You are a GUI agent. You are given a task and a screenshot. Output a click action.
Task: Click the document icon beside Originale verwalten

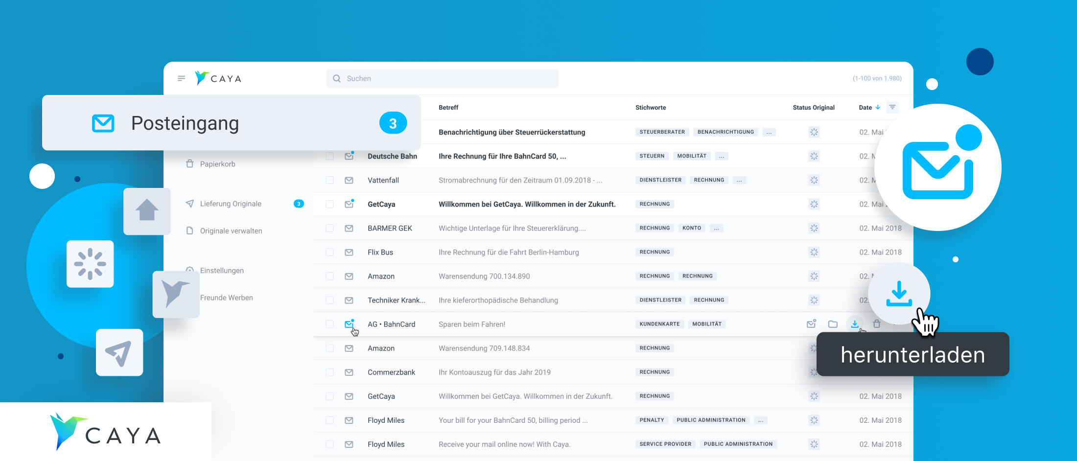[190, 230]
